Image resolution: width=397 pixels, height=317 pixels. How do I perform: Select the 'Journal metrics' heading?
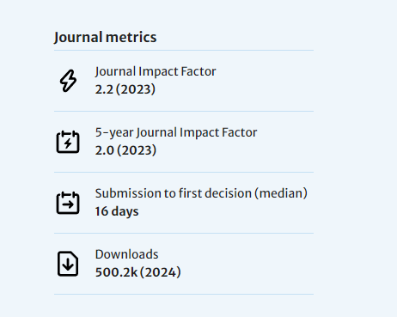[x=105, y=37]
